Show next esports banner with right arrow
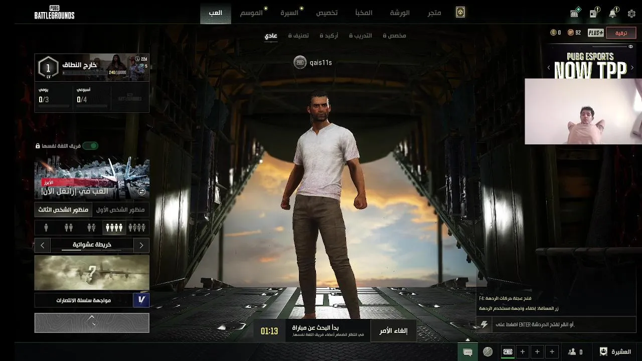This screenshot has height=361, width=642. (632, 67)
